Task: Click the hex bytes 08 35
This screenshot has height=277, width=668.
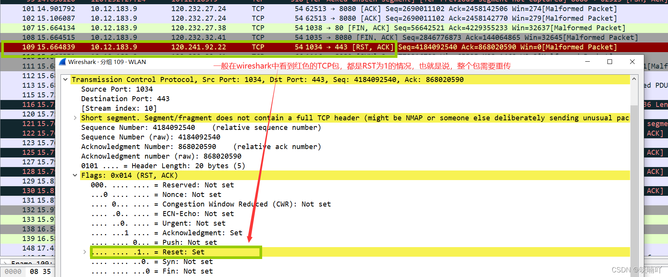Action: tap(40, 272)
